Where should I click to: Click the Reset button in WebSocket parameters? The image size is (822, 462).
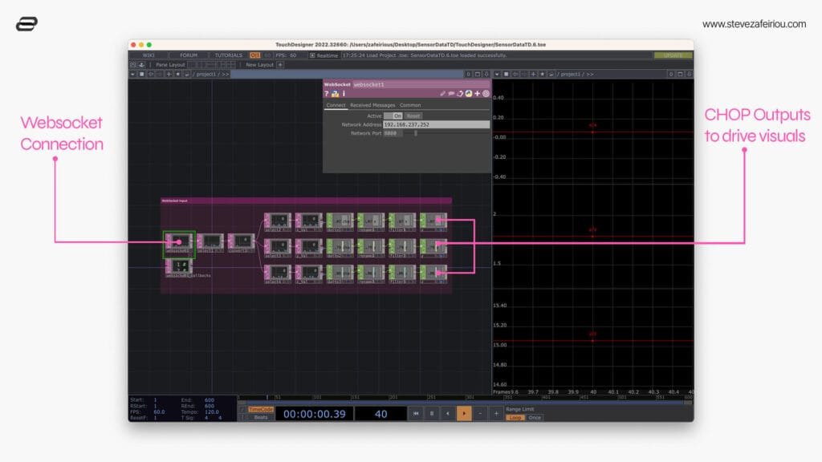[x=413, y=115]
